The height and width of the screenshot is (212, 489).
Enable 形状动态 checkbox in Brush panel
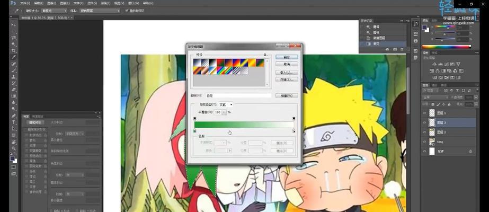coord(26,135)
